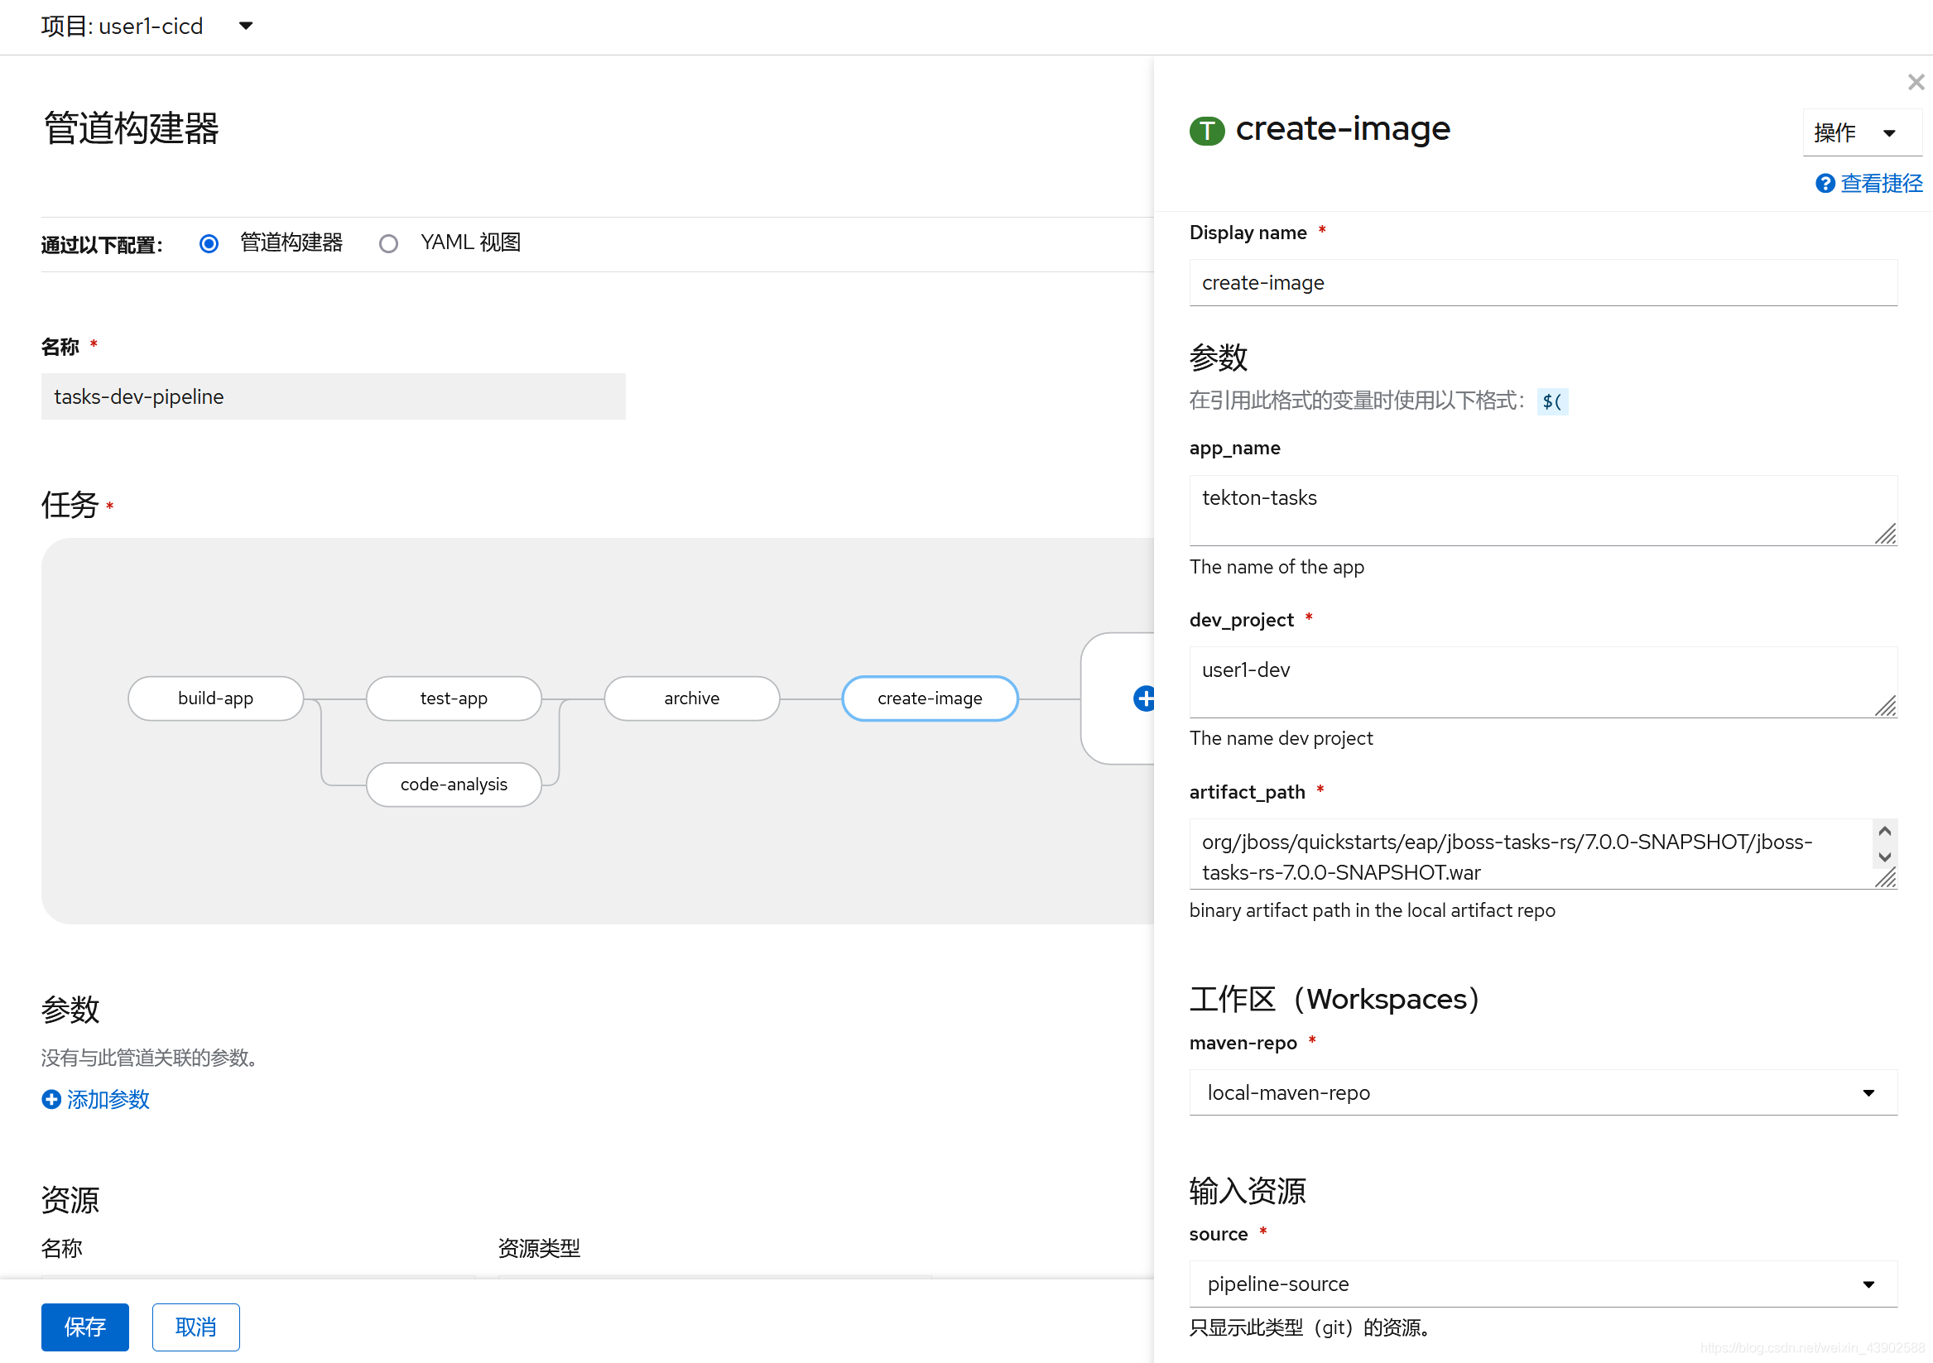Click the blue plus add-task icon
The width and height of the screenshot is (1933, 1363).
click(1143, 698)
